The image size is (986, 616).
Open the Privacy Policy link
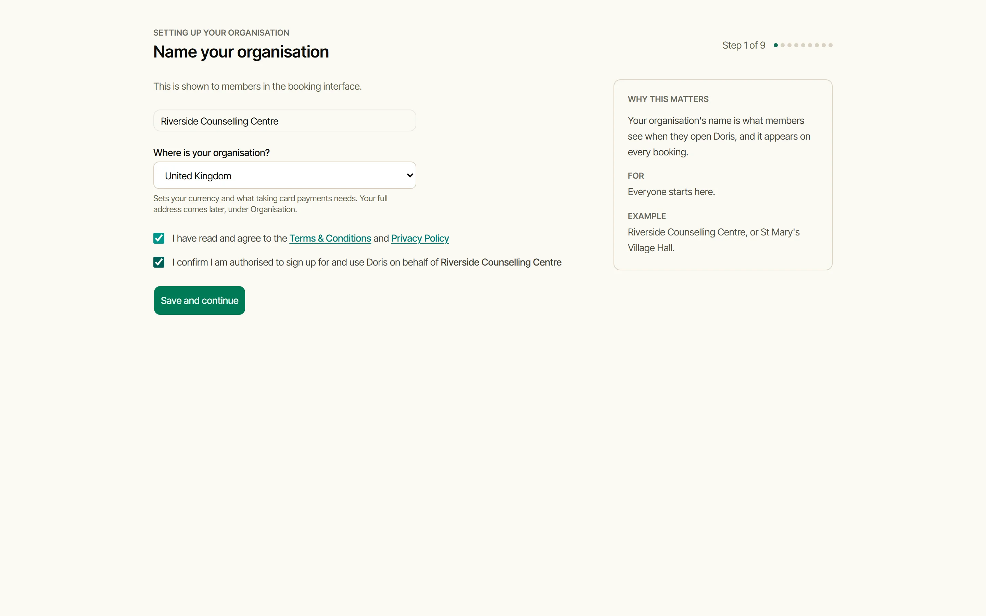tap(420, 238)
